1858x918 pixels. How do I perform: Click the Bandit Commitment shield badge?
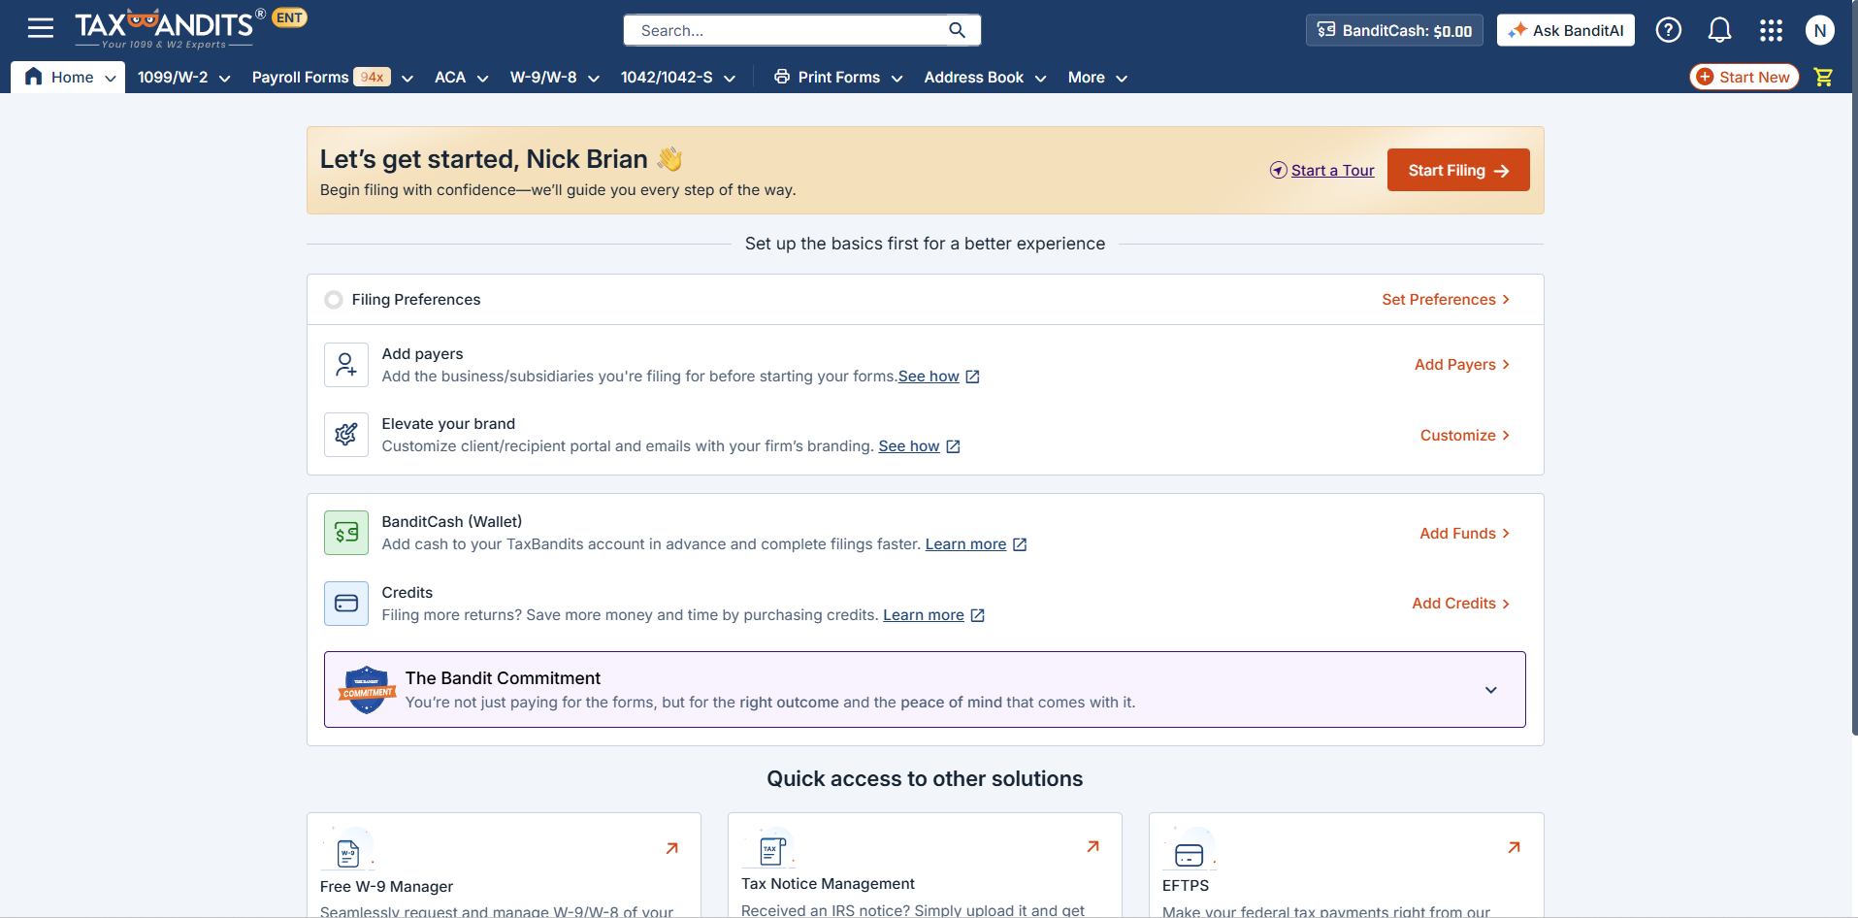click(367, 690)
